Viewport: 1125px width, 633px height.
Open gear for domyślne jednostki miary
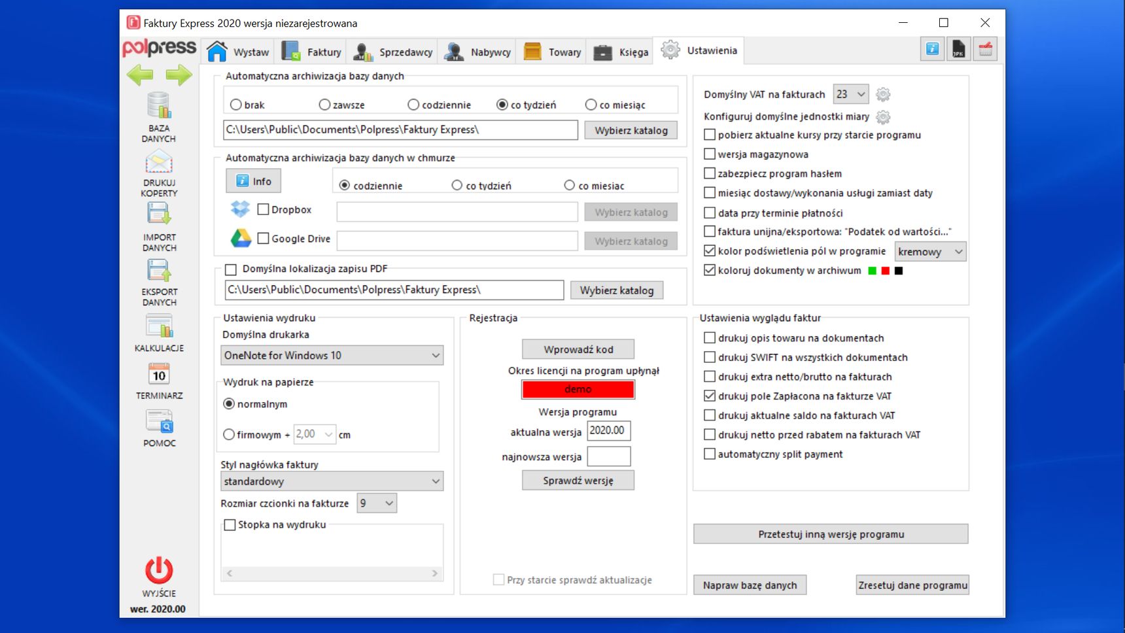tap(883, 117)
